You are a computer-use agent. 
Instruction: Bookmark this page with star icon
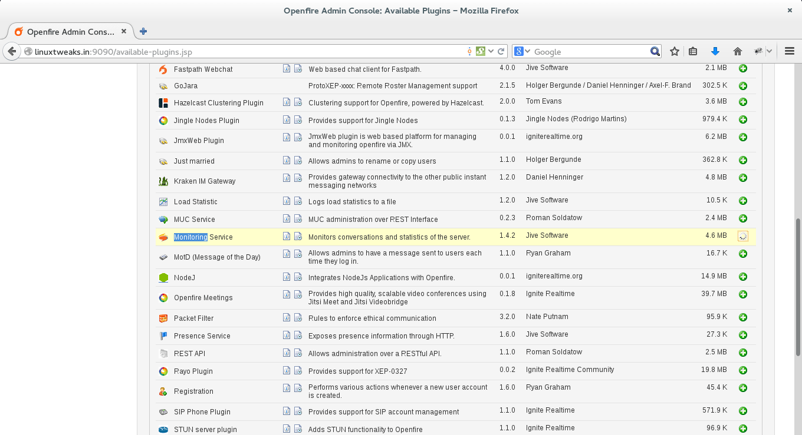click(675, 52)
